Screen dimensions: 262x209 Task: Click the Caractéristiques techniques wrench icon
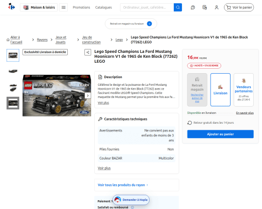pos(100,119)
